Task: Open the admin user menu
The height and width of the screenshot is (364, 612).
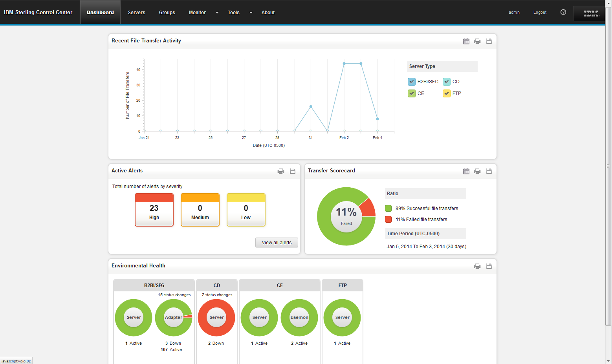Action: click(x=514, y=13)
